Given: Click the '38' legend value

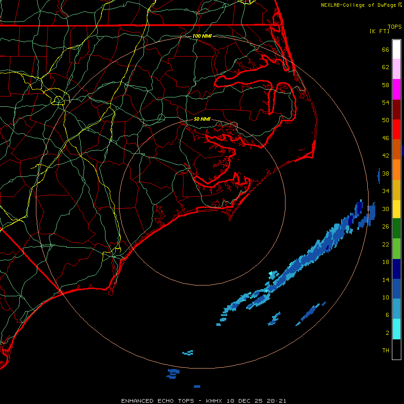Looking at the screenshot, I should point(386,174).
